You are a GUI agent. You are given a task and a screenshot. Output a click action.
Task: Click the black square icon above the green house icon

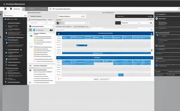(x=30, y=26)
